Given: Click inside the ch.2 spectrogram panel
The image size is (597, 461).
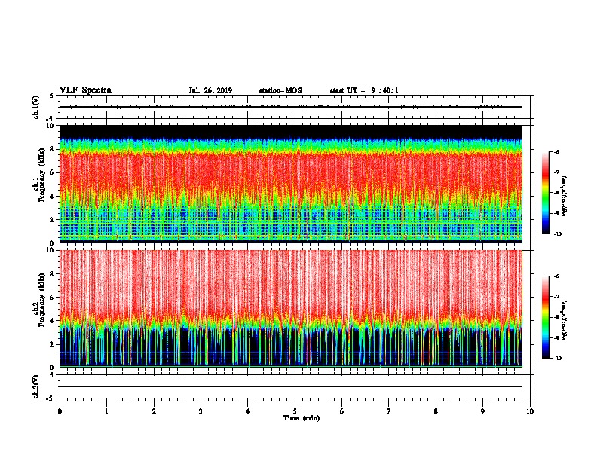Looking at the screenshot, I should [291, 309].
